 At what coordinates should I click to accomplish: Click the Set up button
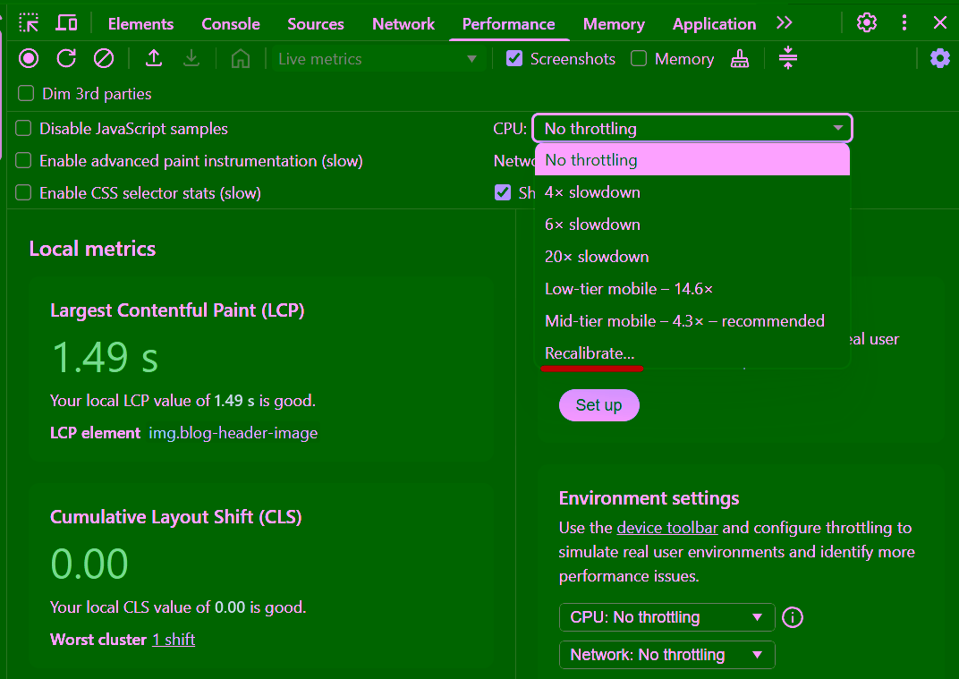tap(598, 405)
